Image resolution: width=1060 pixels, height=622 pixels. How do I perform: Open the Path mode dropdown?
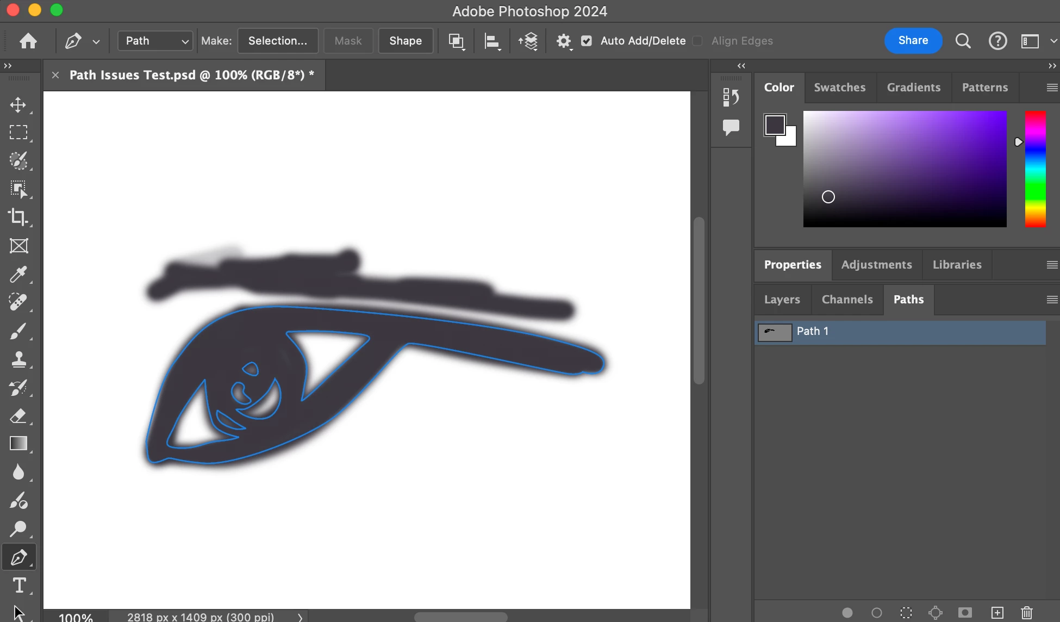[x=155, y=41]
